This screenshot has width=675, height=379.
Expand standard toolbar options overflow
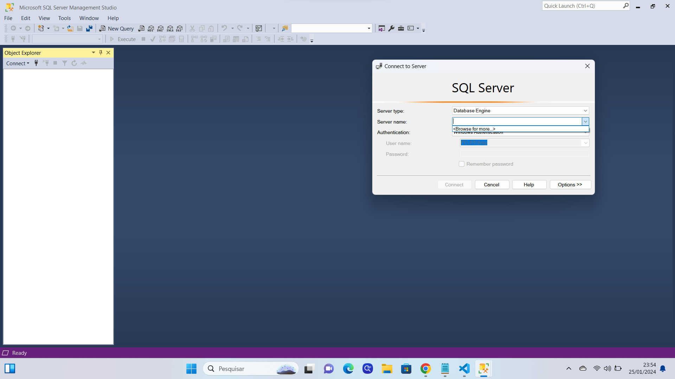(x=424, y=29)
